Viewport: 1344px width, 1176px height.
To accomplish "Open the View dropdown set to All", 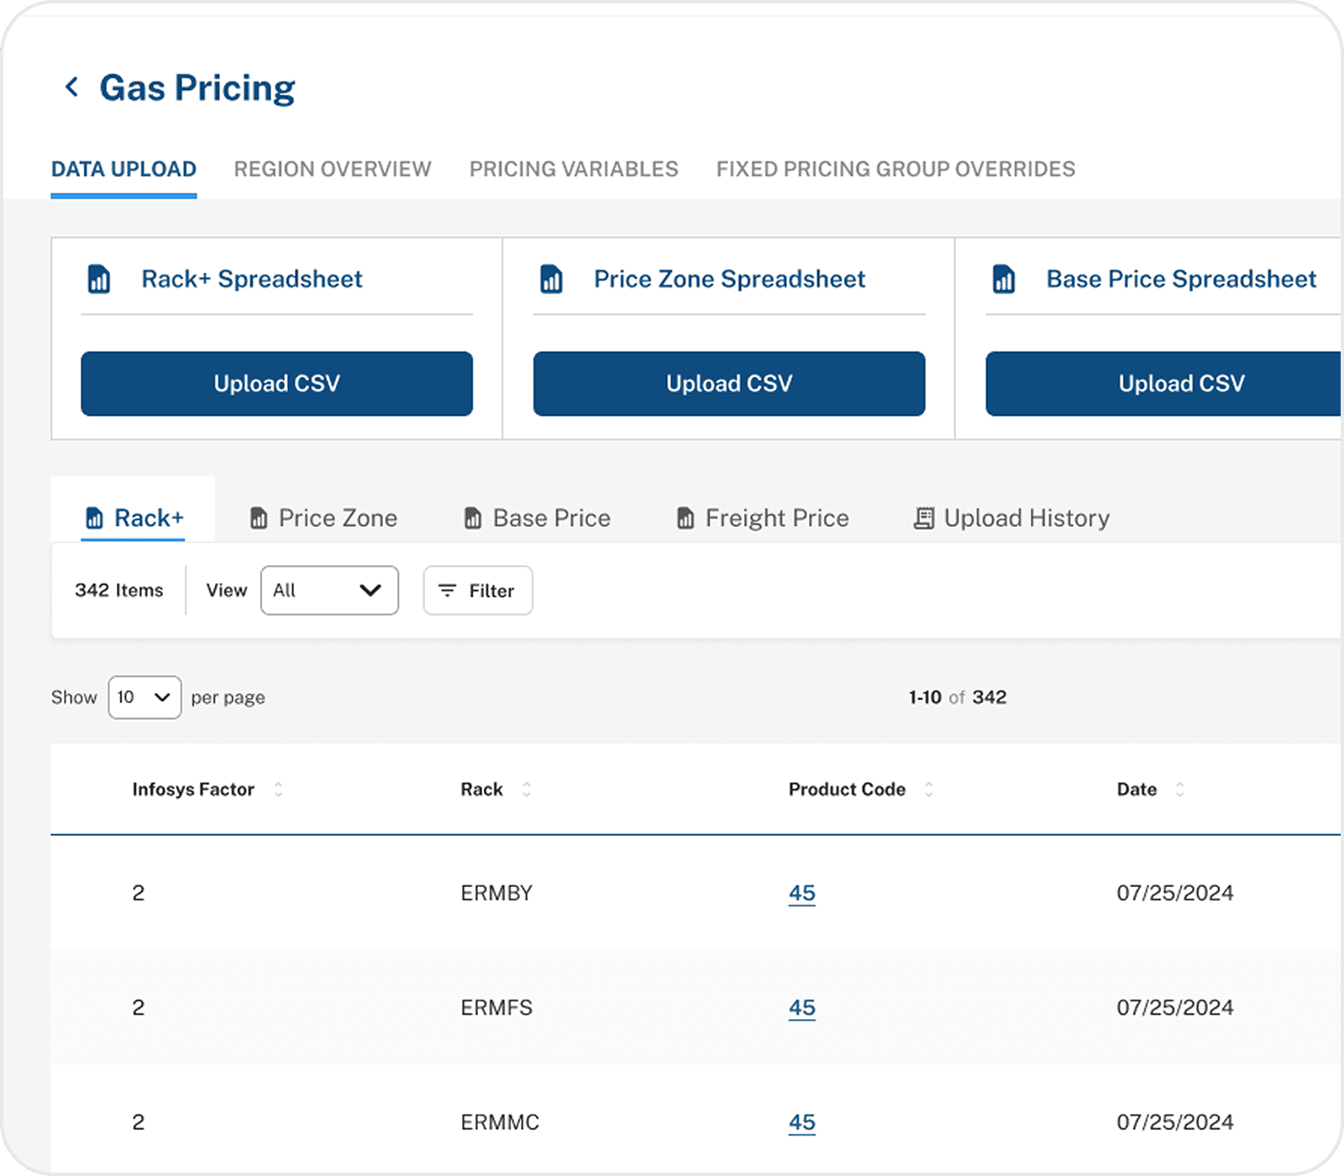I will (x=329, y=591).
